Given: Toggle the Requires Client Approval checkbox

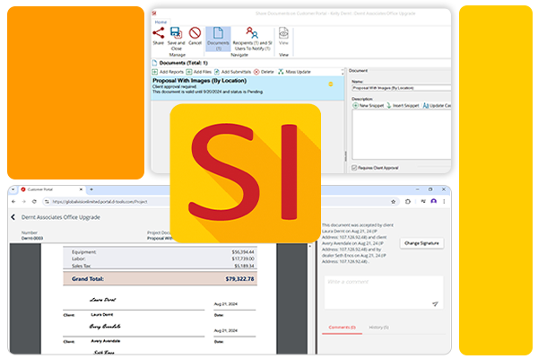Looking at the screenshot, I should coord(352,167).
